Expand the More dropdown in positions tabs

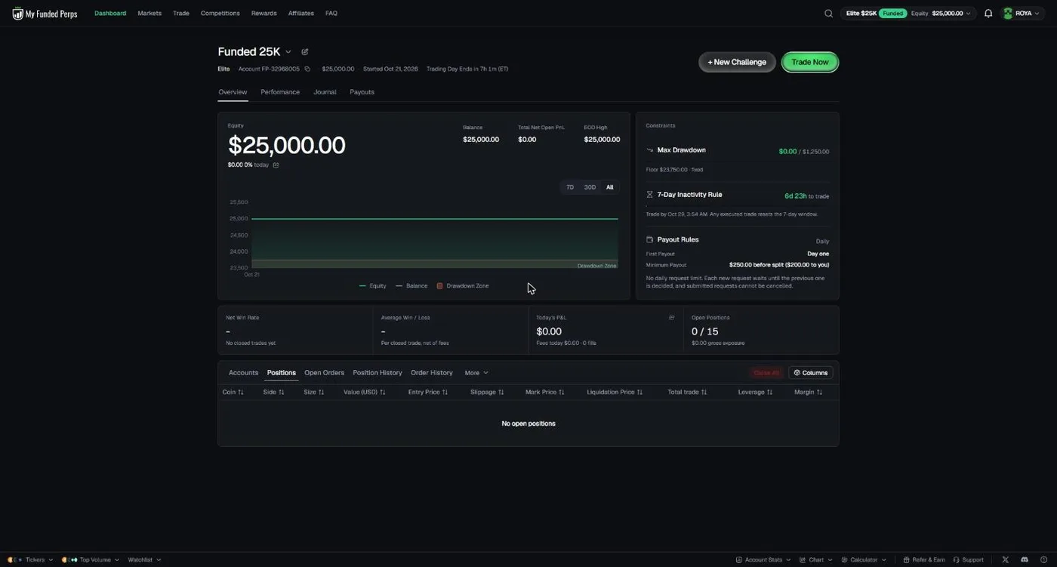pos(476,373)
